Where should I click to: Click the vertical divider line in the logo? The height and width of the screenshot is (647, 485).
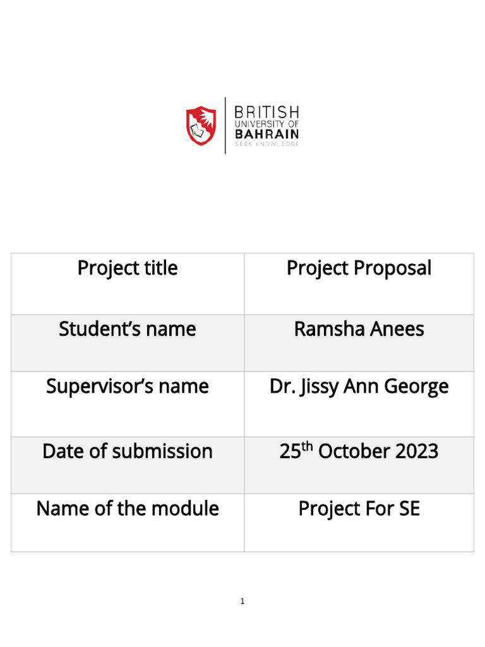point(225,125)
